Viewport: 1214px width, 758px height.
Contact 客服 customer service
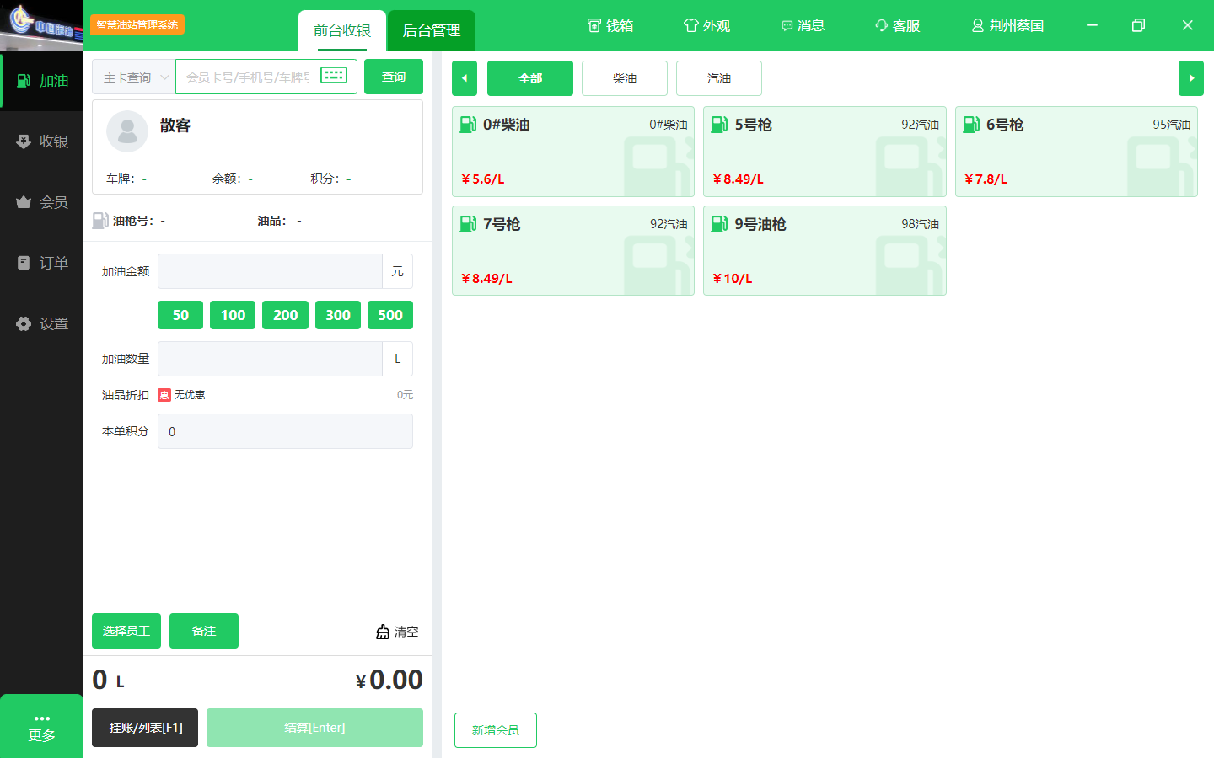898,26
